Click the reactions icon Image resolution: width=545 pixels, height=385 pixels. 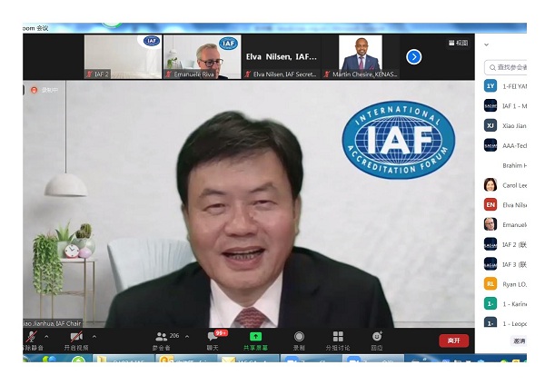point(377,337)
